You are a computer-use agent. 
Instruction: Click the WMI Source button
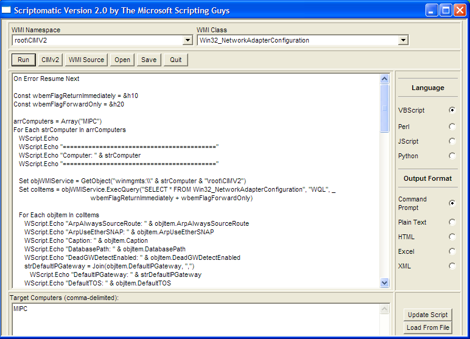pyautogui.click(x=86, y=60)
